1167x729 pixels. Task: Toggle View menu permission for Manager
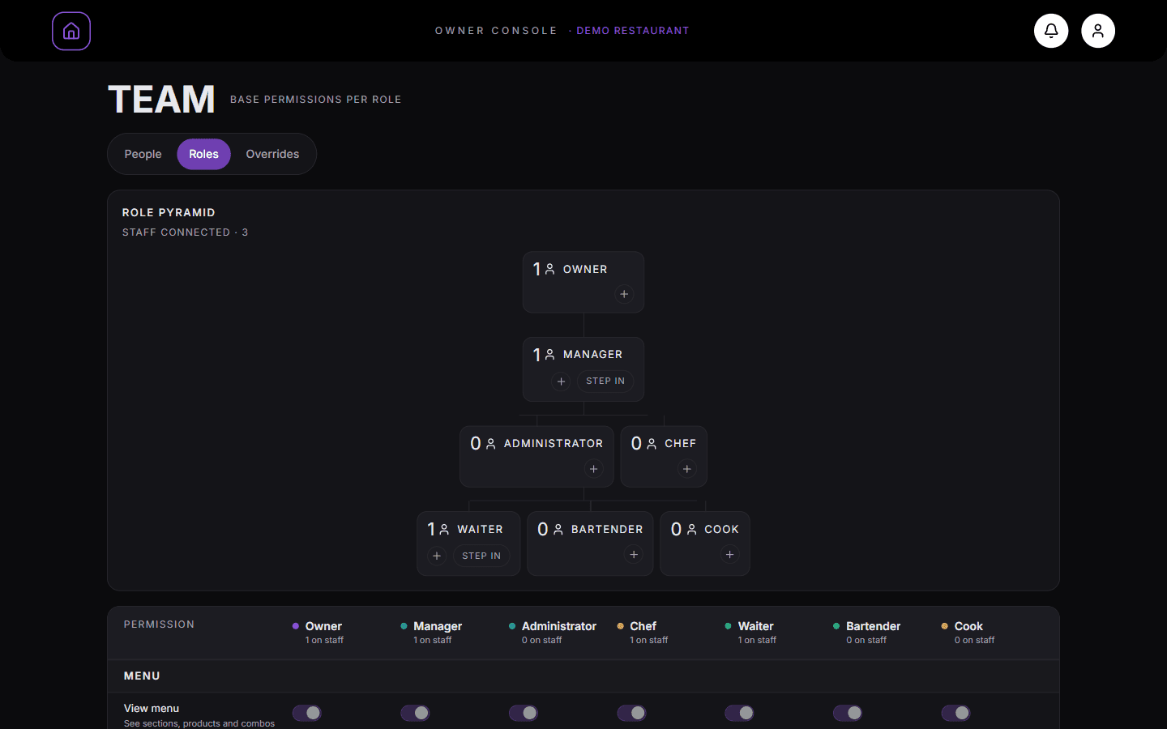coord(415,713)
